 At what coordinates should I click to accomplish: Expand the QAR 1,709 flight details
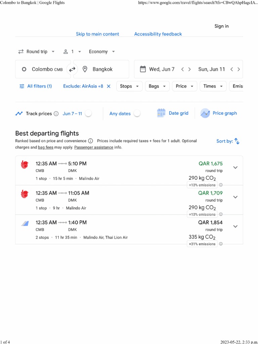tap(235, 197)
